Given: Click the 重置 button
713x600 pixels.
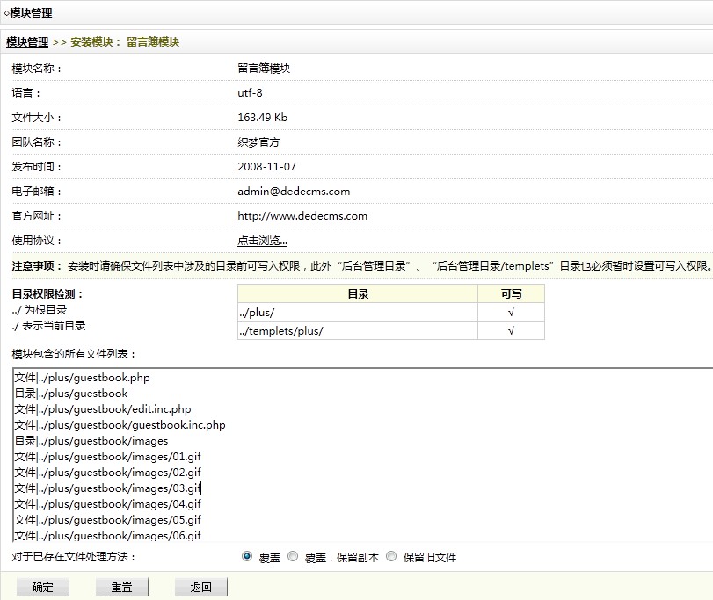Looking at the screenshot, I should tap(121, 588).
